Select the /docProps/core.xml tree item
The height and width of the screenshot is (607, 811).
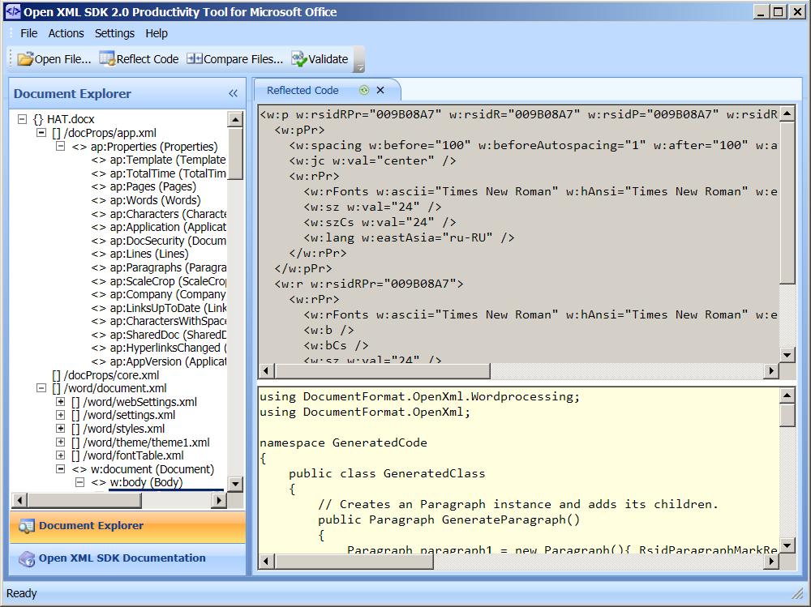(105, 375)
